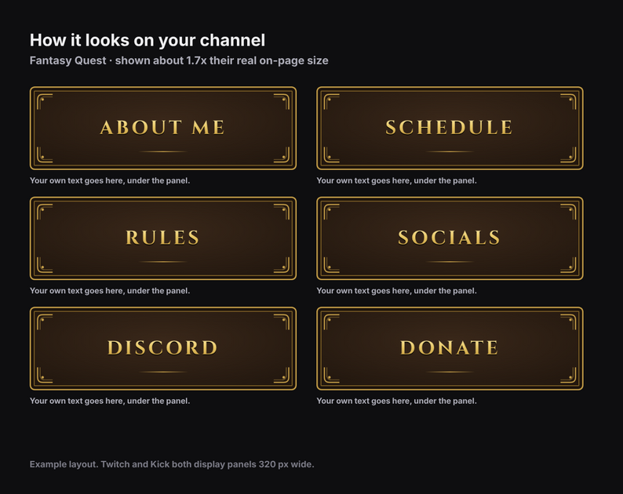This screenshot has width=623, height=494.
Task: Click the RULES panel graphic
Action: [x=163, y=238]
